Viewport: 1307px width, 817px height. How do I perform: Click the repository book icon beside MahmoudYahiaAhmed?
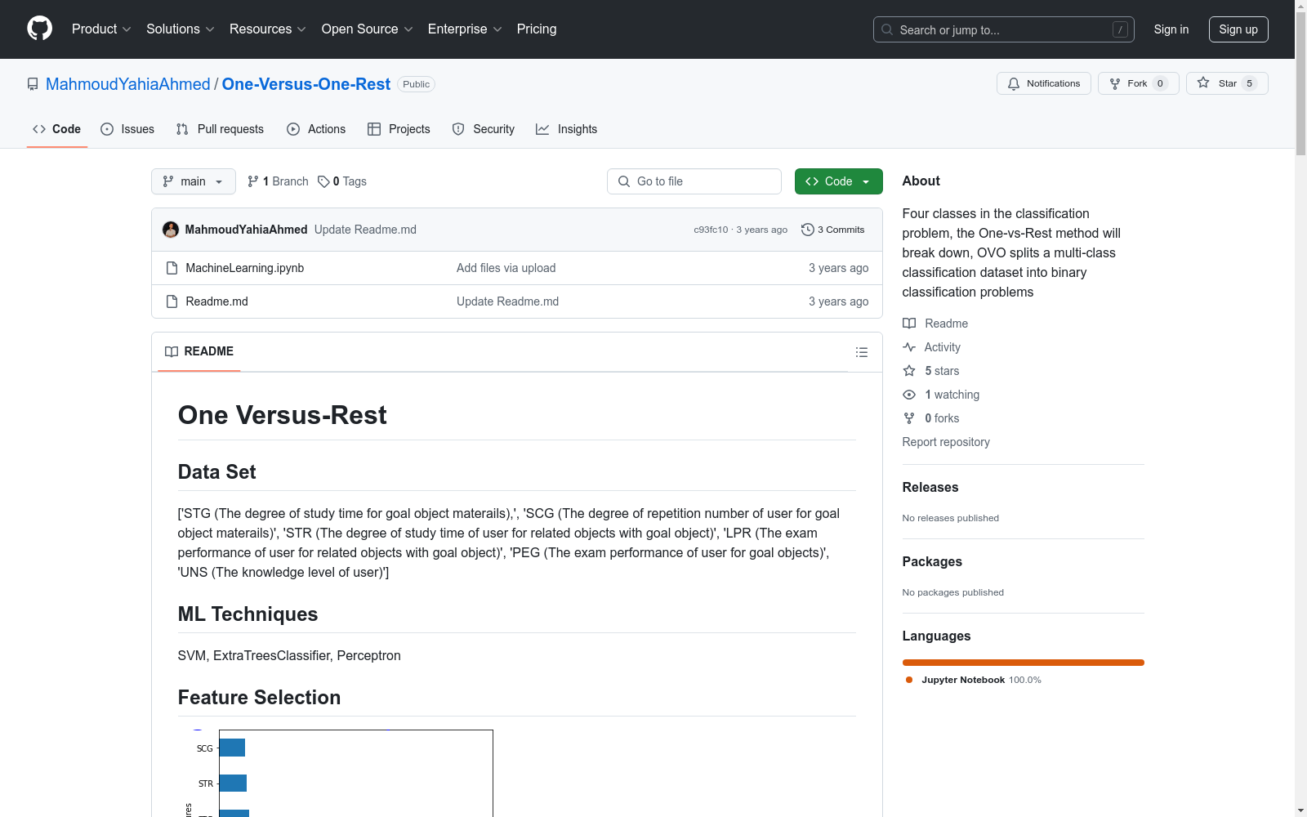pyautogui.click(x=33, y=84)
